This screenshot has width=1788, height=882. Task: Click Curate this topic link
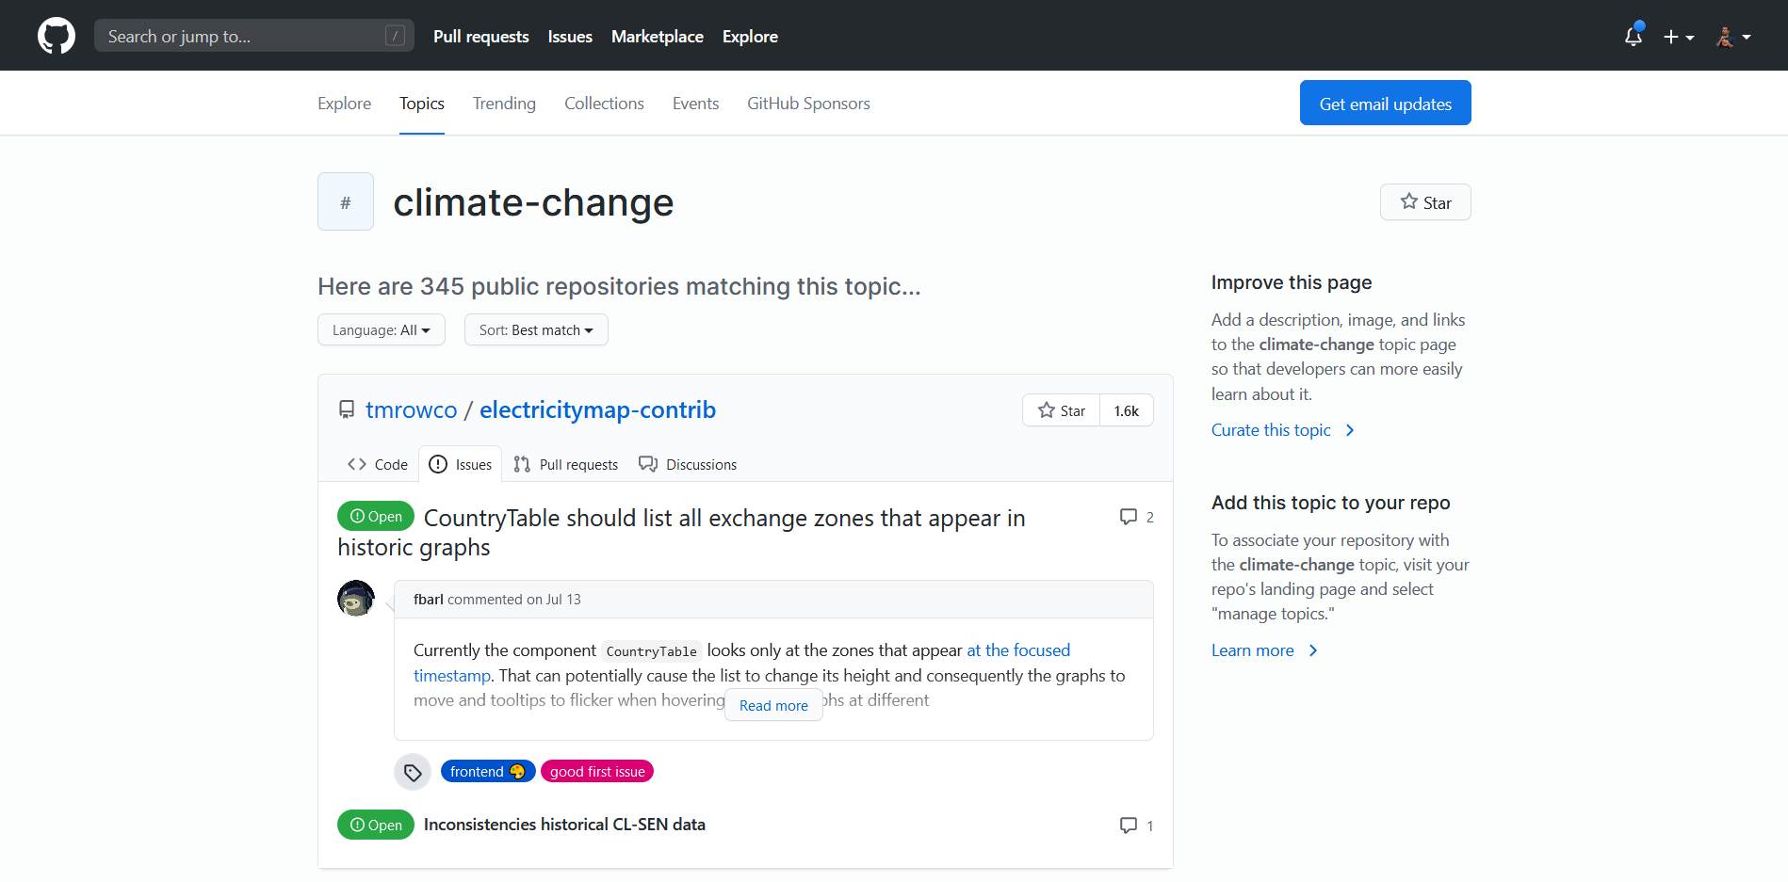pyautogui.click(x=1282, y=430)
